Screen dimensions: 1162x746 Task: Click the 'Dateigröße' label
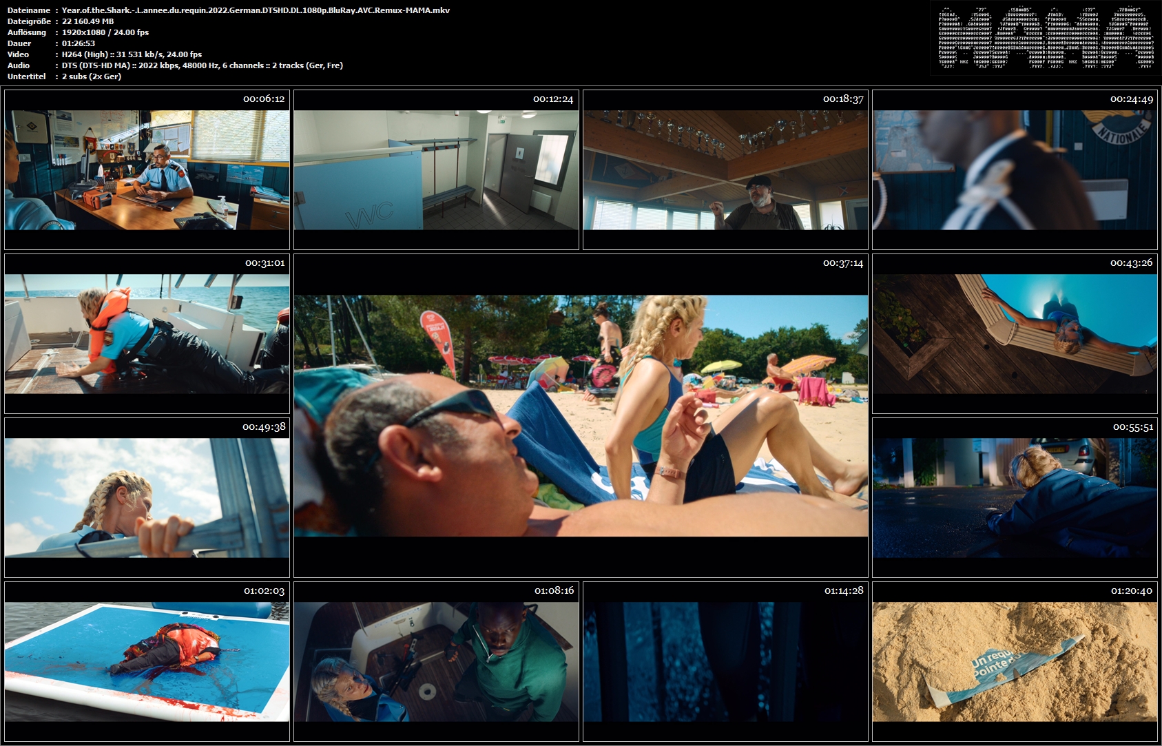[29, 21]
